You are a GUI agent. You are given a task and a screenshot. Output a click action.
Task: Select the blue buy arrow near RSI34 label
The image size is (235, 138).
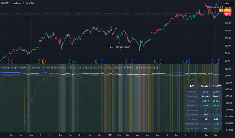point(120,43)
